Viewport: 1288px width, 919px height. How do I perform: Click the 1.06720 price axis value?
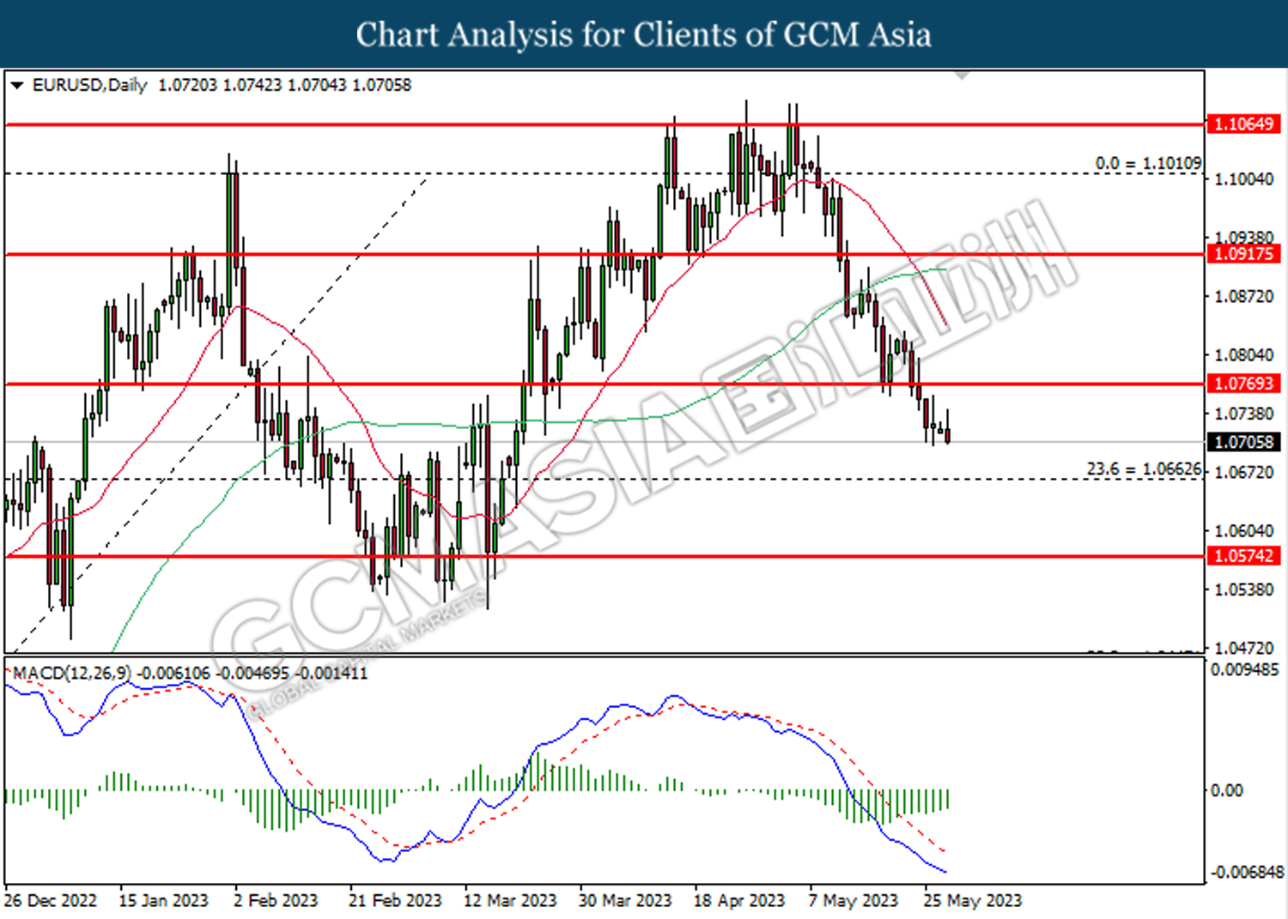point(1244,473)
